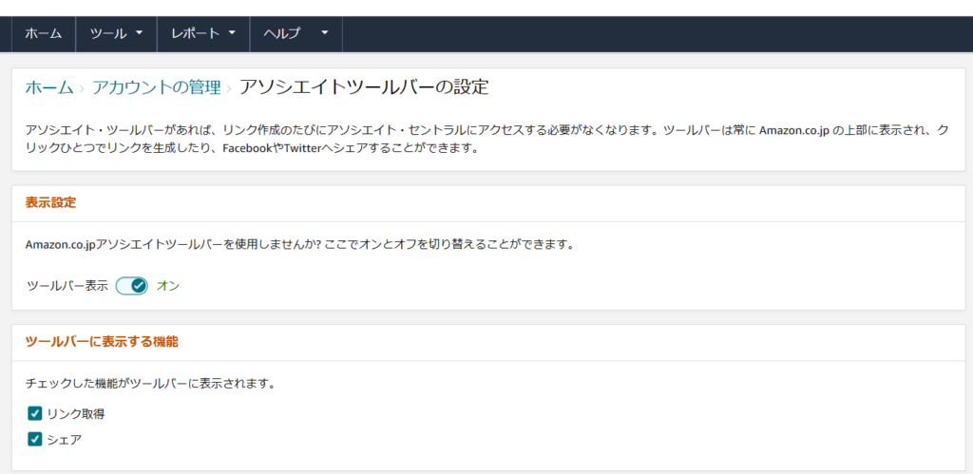Follow the ホーム breadcrumb link
Viewport: 973px width, 474px height.
click(48, 87)
